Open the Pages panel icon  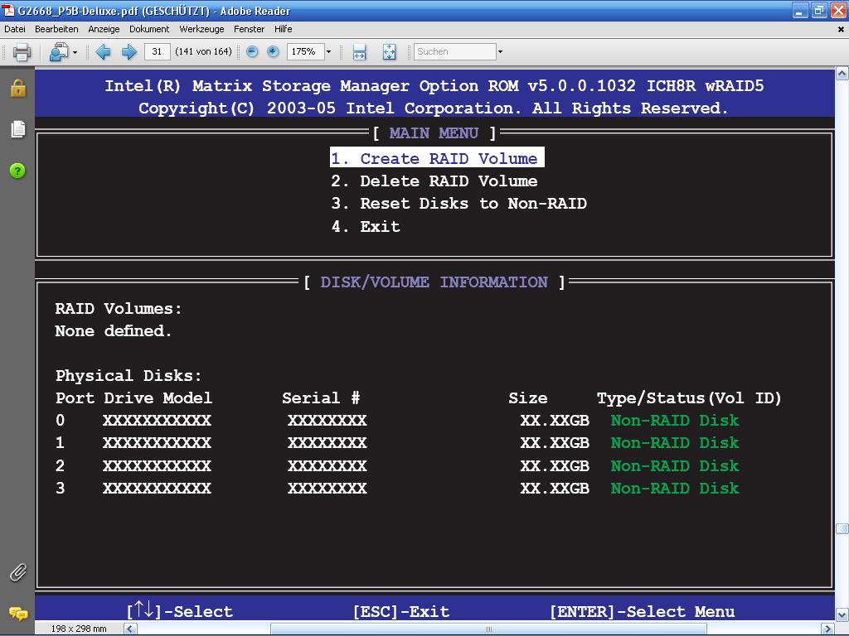tap(18, 129)
